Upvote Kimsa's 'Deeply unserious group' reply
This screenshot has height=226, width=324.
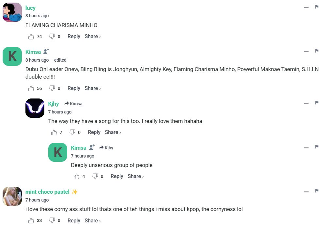point(77,176)
